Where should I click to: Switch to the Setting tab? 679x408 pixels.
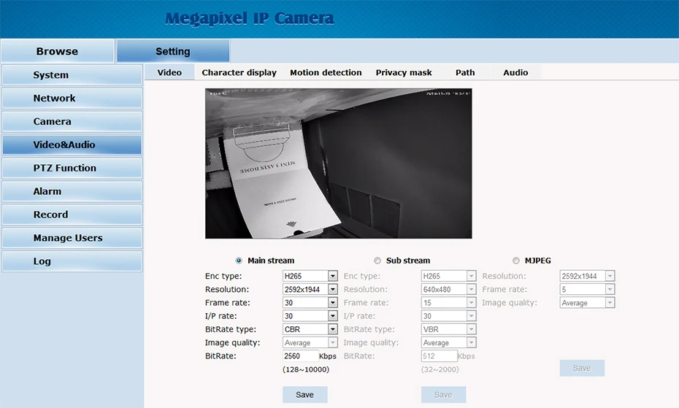click(173, 51)
